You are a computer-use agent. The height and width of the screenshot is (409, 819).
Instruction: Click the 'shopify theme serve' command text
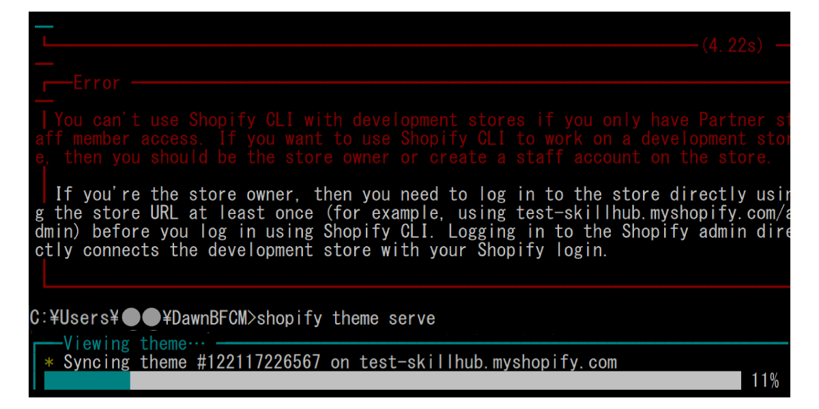click(x=346, y=318)
